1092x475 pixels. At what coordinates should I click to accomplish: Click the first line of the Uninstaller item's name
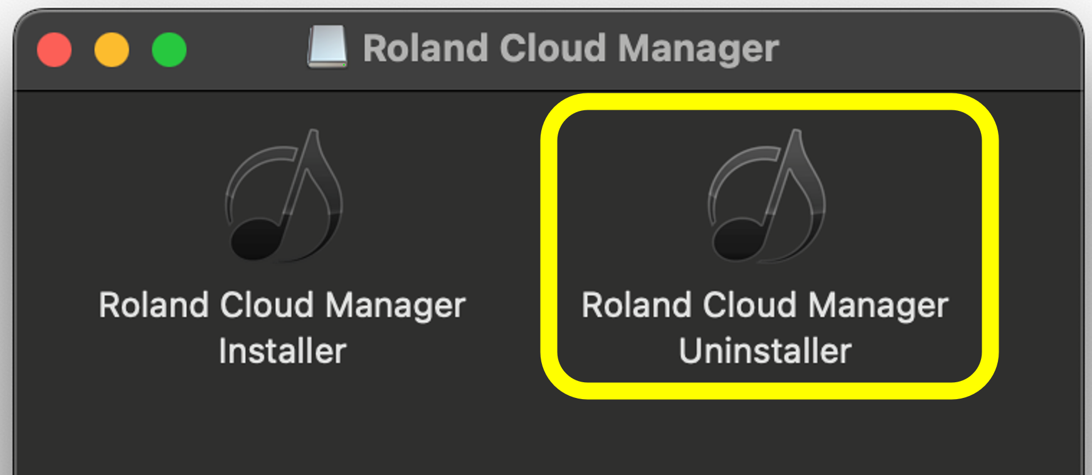pyautogui.click(x=765, y=306)
